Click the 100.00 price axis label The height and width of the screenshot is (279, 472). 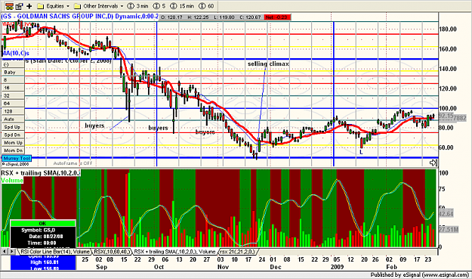[448, 108]
